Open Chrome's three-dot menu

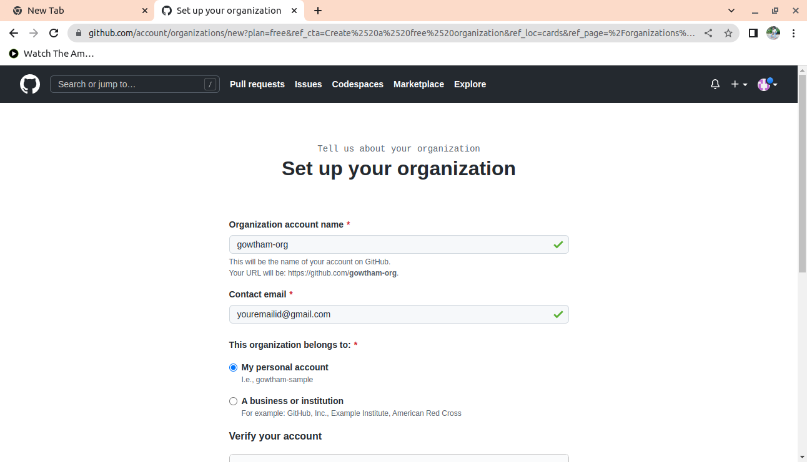[x=794, y=33]
